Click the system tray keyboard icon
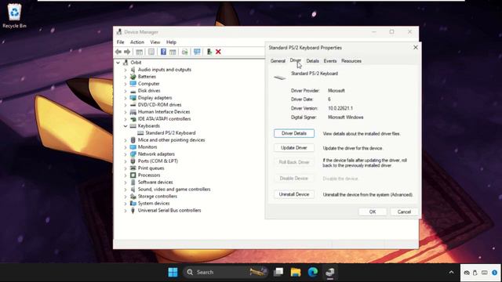The width and height of the screenshot is (502, 282). pos(485,273)
